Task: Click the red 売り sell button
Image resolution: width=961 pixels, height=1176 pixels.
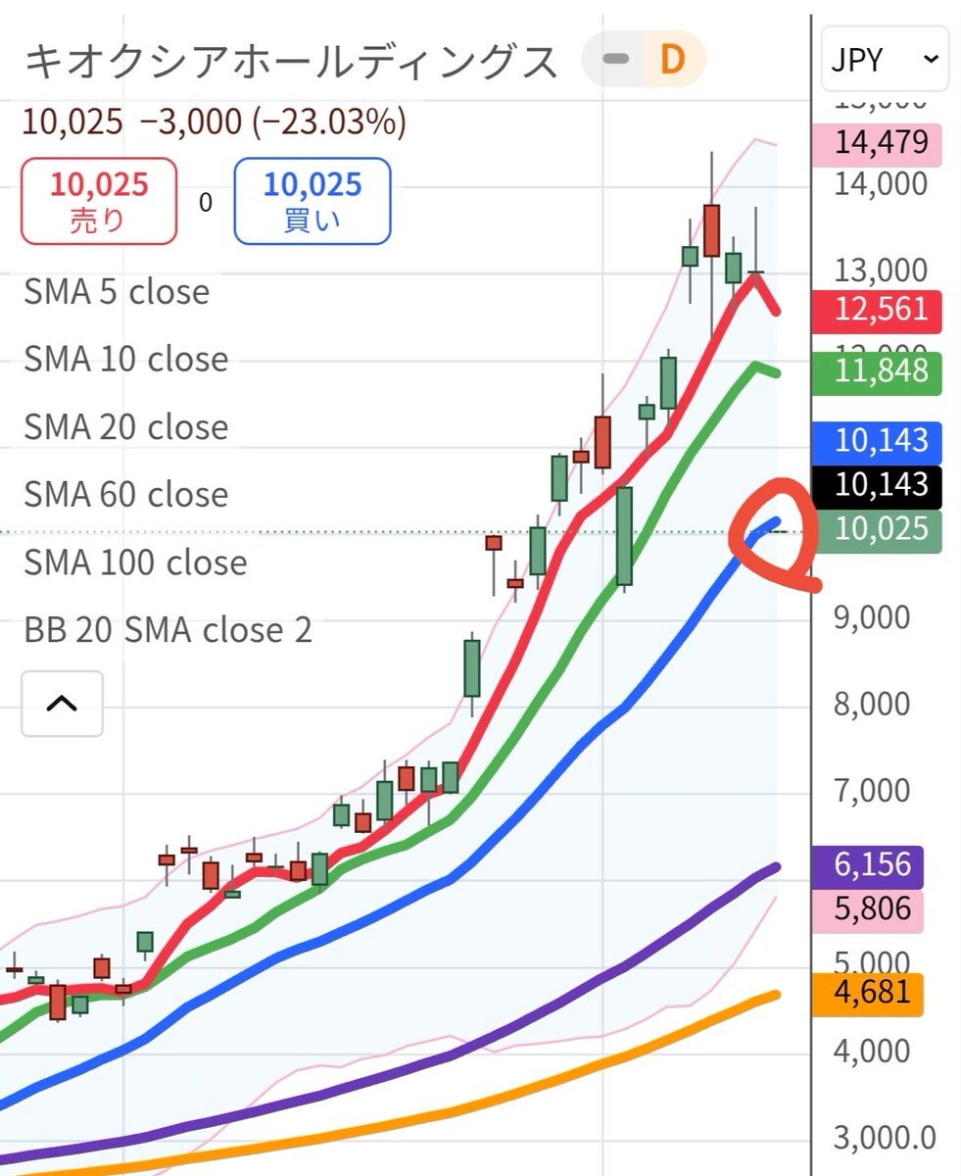Action: (99, 200)
